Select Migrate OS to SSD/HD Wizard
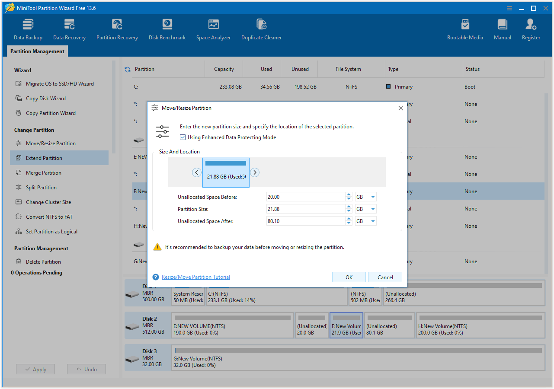 click(54, 84)
